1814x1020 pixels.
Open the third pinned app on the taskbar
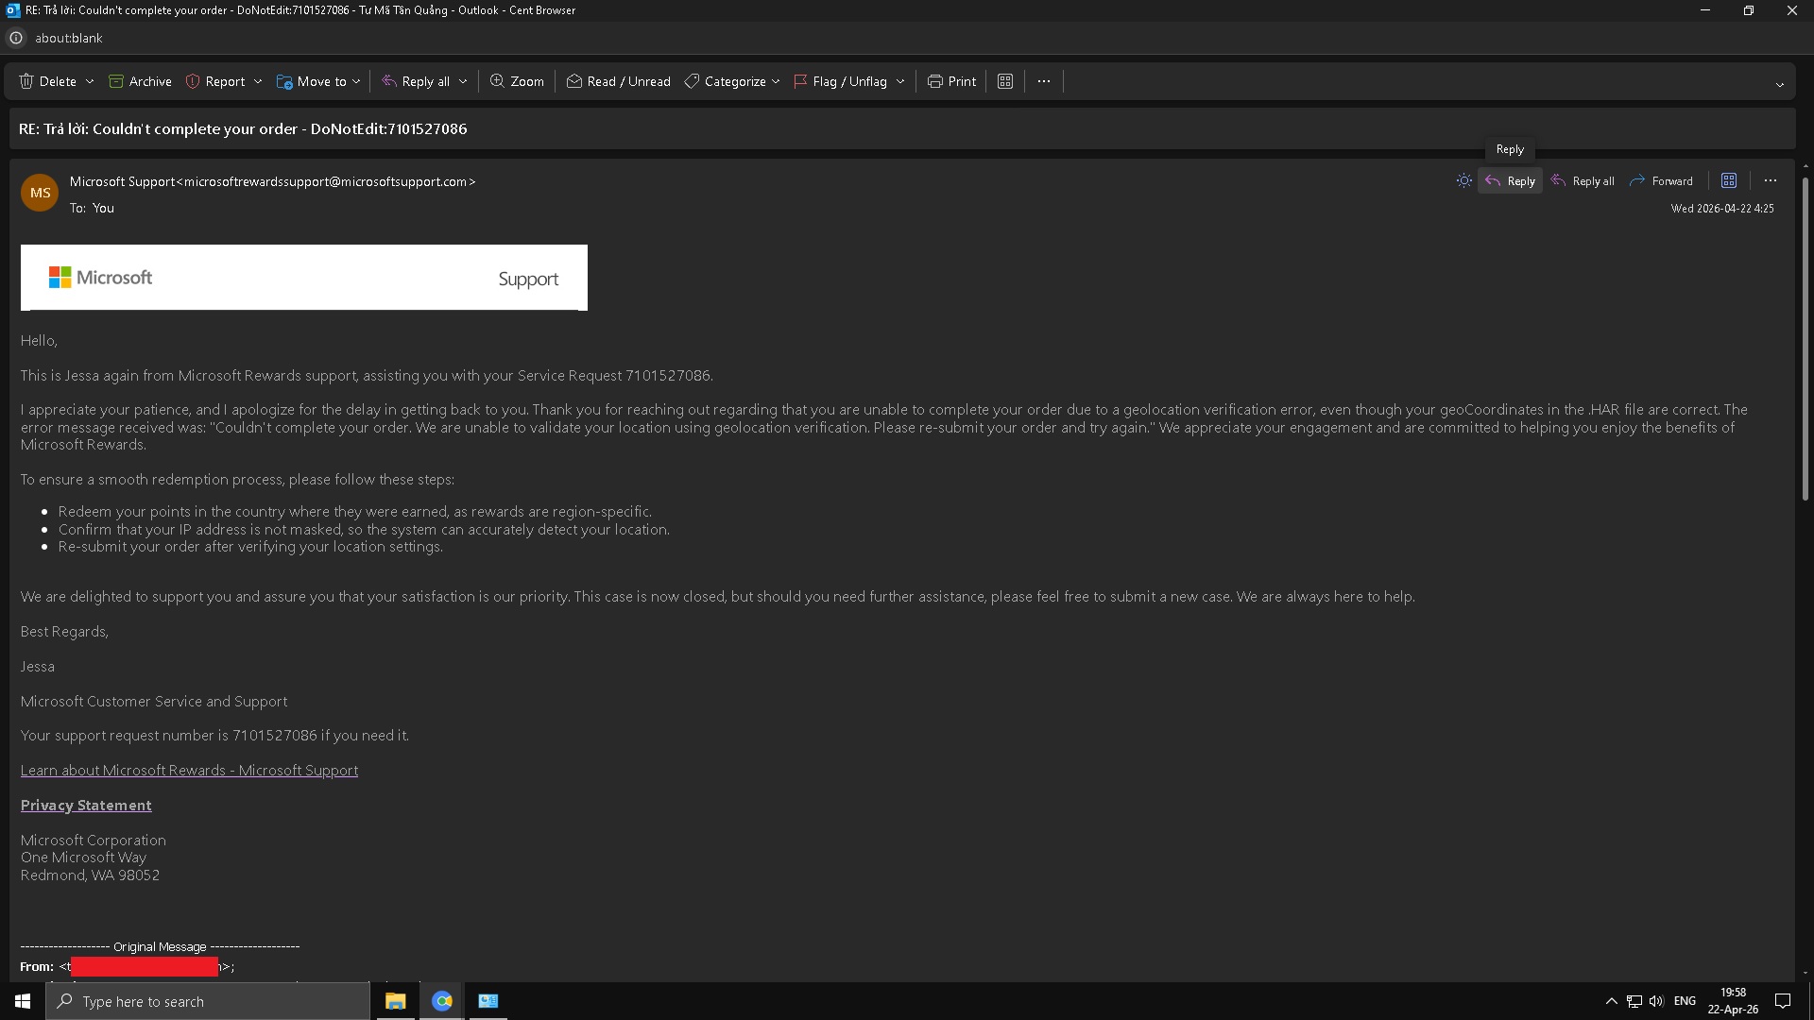coord(488,1001)
